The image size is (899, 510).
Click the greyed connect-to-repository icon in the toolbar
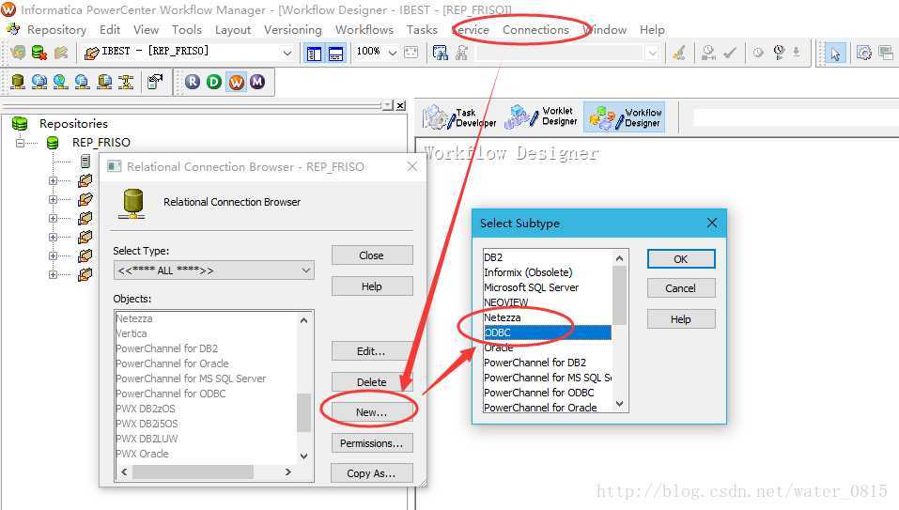click(19, 53)
